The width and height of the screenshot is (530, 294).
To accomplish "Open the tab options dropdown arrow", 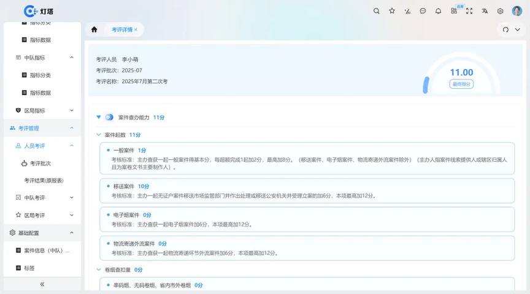I will click(518, 29).
